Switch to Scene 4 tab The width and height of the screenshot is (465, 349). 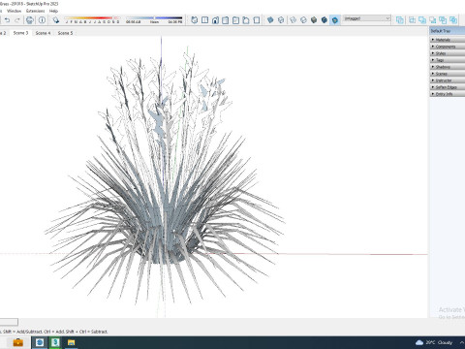tap(43, 33)
